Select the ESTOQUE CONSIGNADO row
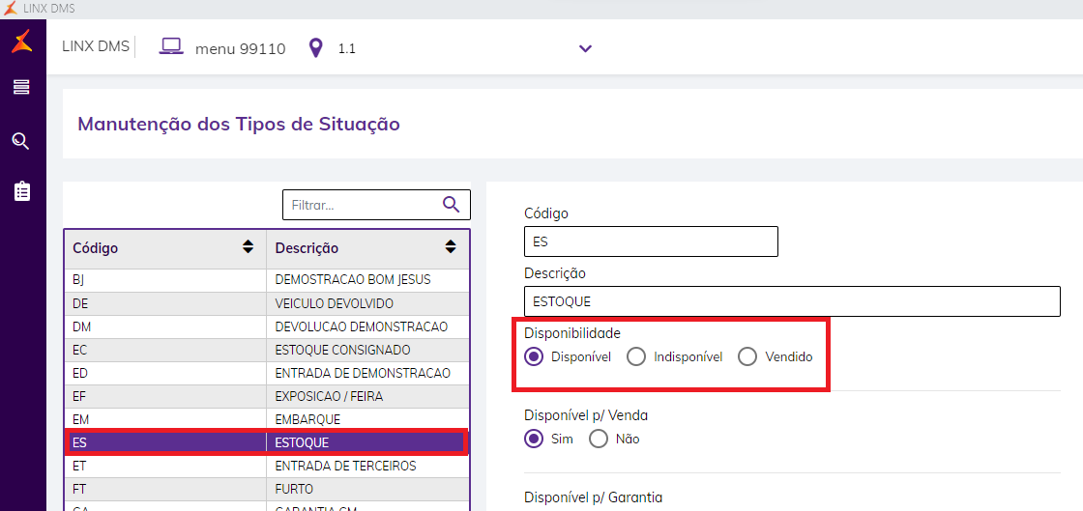This screenshot has width=1083, height=511. click(x=343, y=350)
